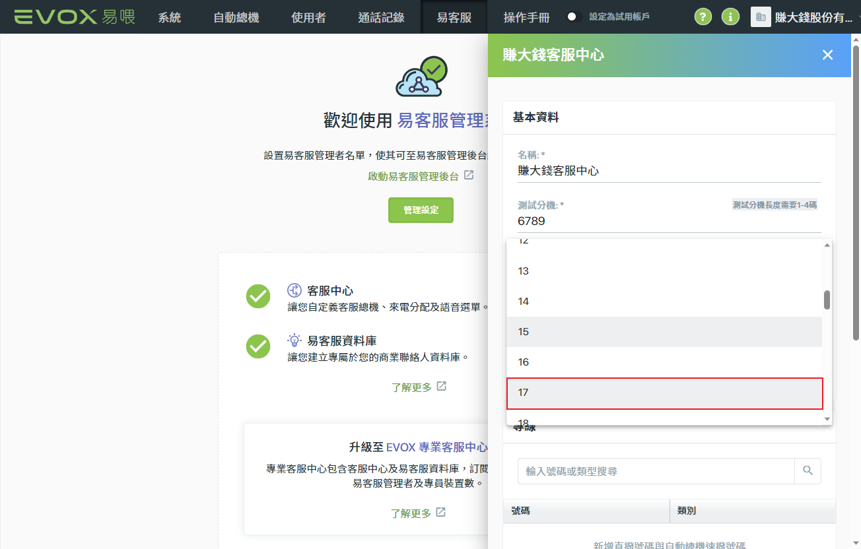Close the 賺大錢客服中心 side panel
The width and height of the screenshot is (861, 549).
pos(827,55)
